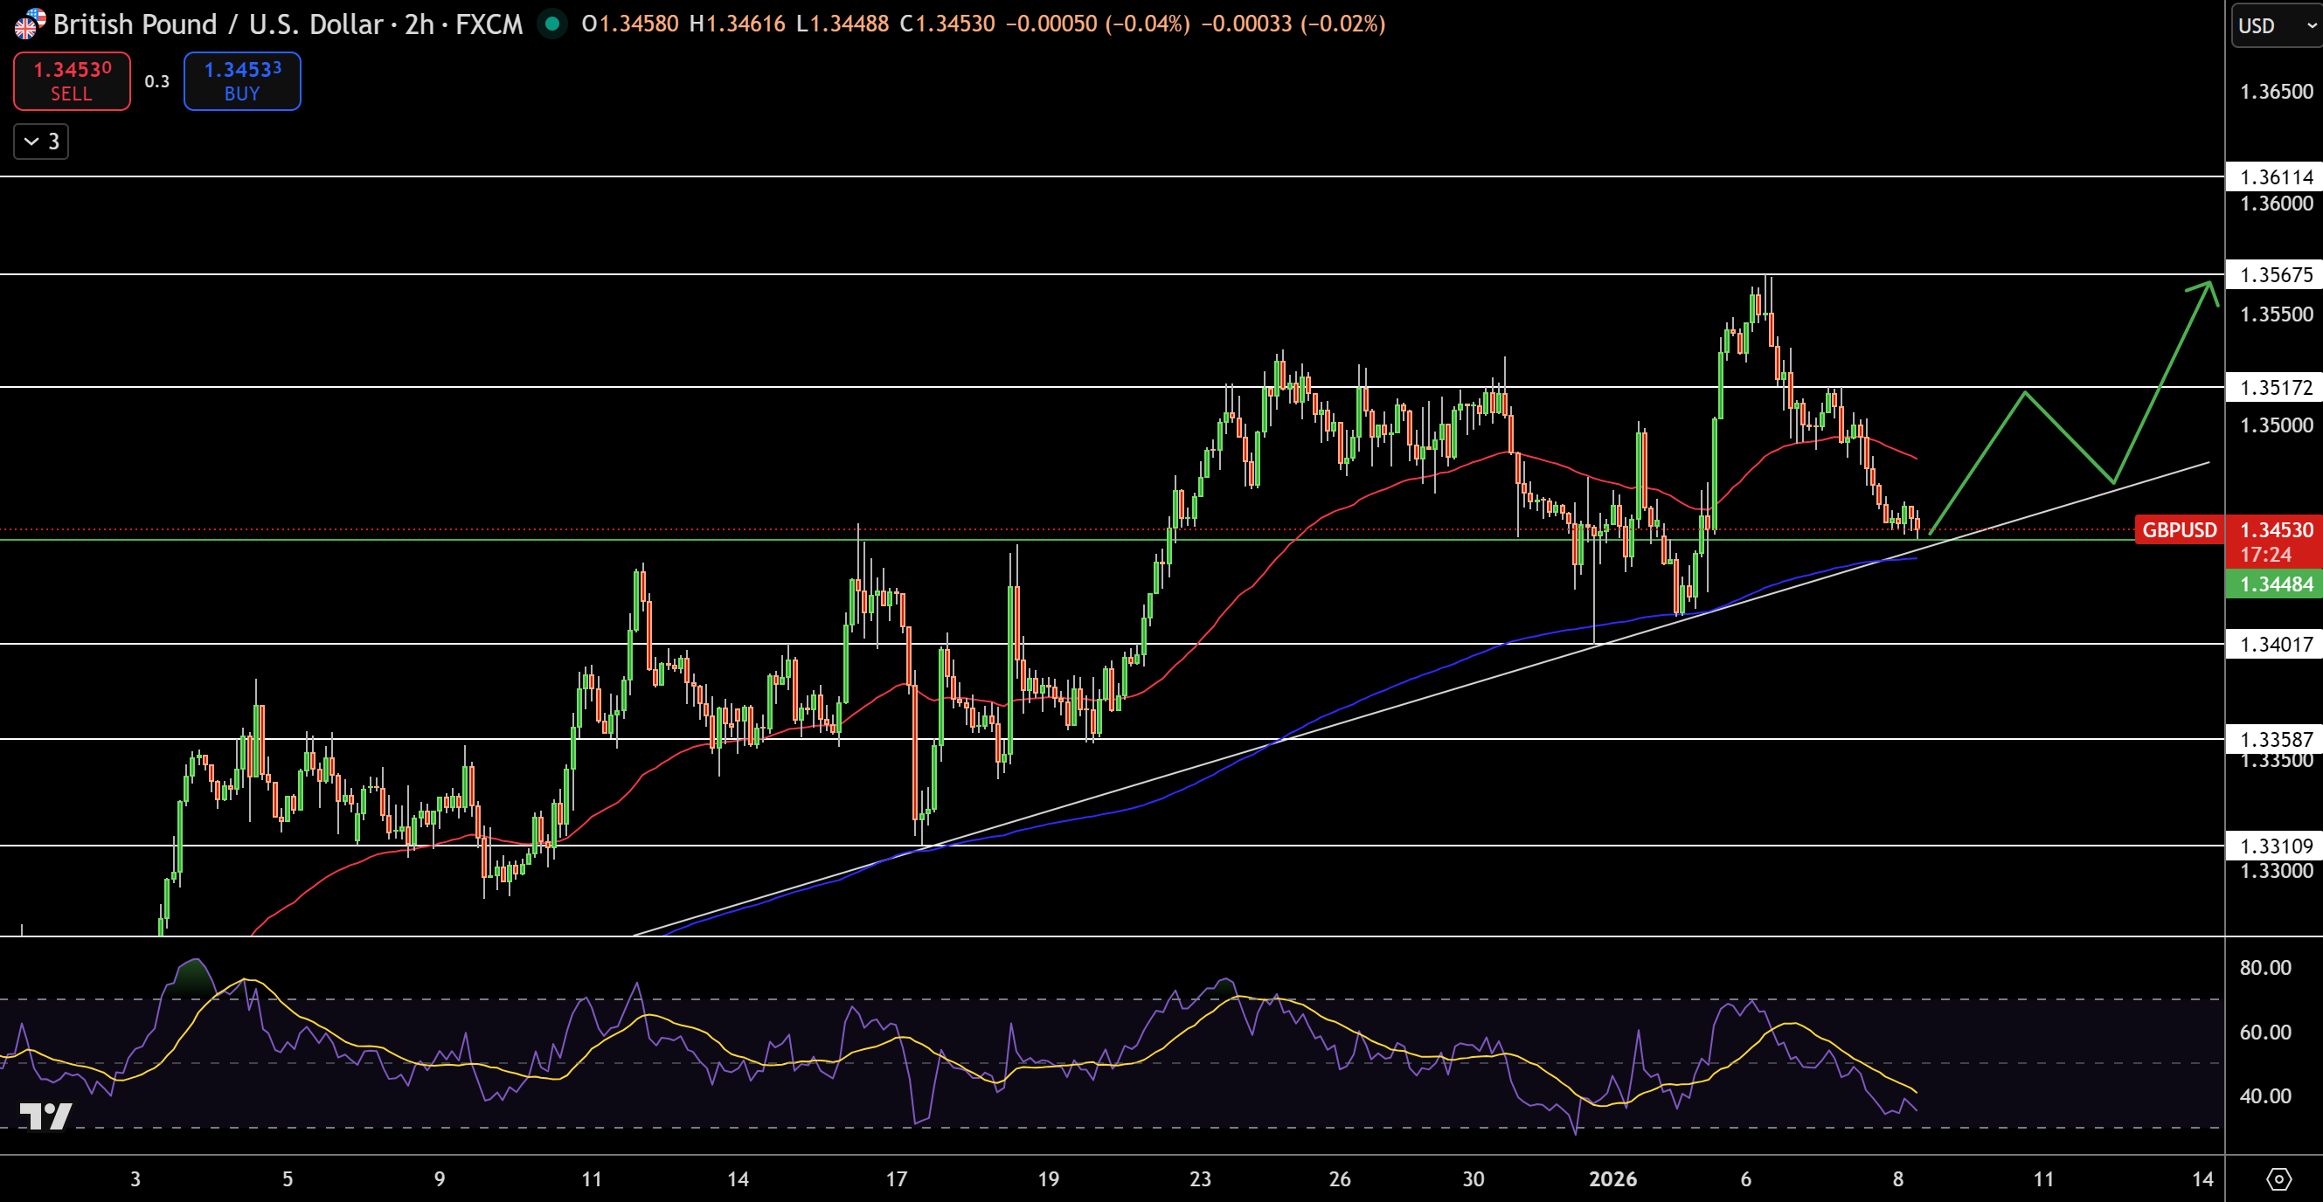Click the 1.35172 horizontal line price label

pos(2274,387)
